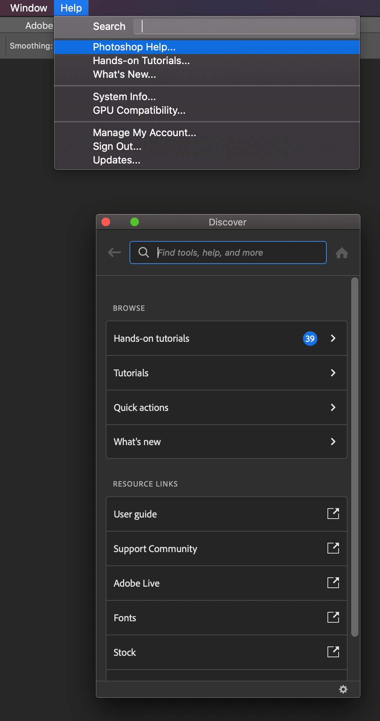Image resolution: width=380 pixels, height=721 pixels.
Task: Open the What's new browse row
Action: tap(227, 442)
